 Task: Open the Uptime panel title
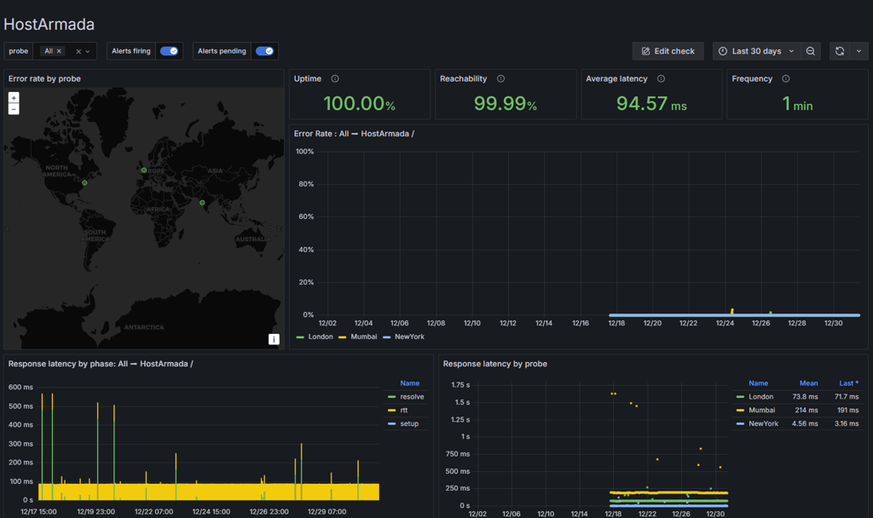click(307, 78)
